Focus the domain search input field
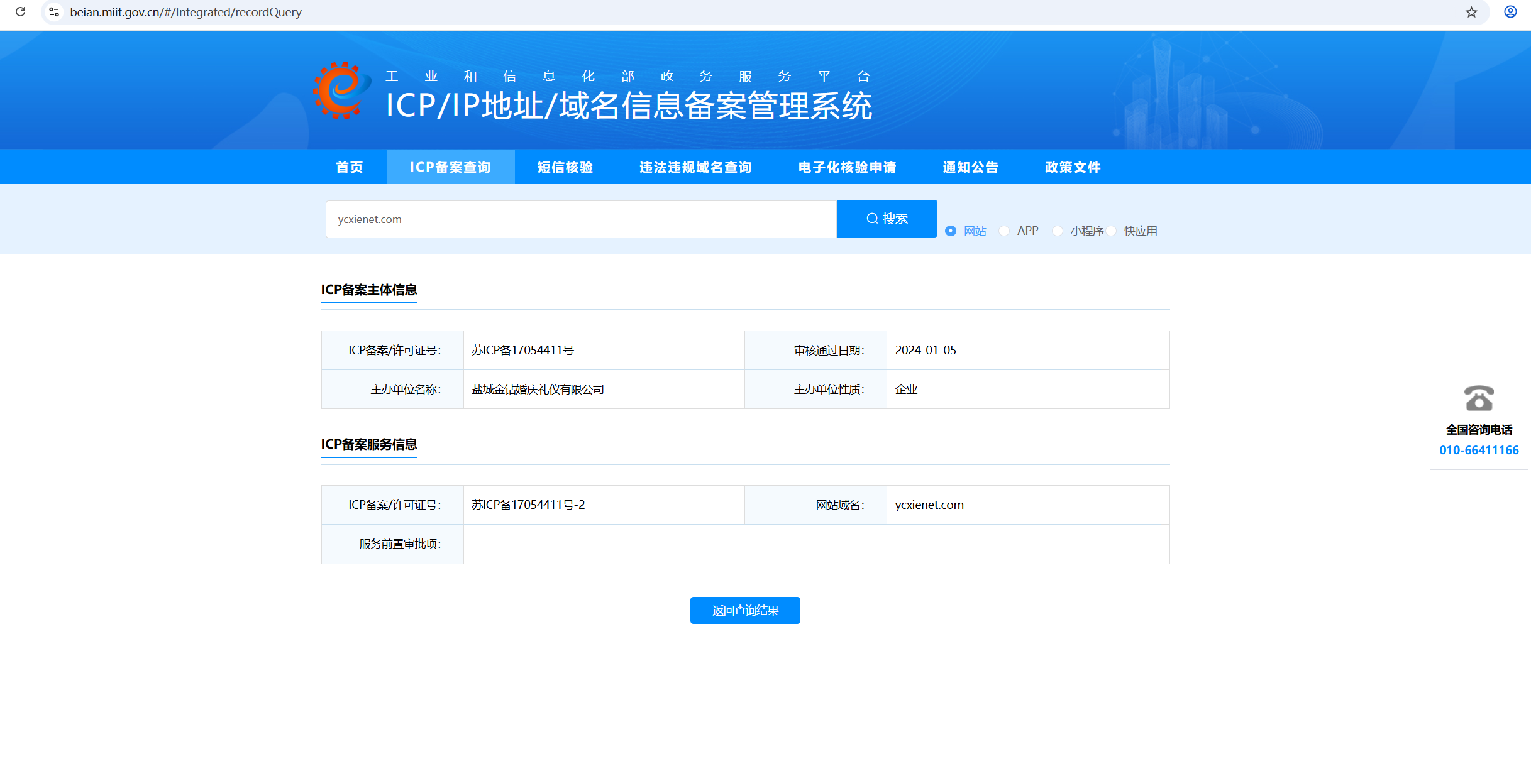1531x776 pixels. pos(580,219)
